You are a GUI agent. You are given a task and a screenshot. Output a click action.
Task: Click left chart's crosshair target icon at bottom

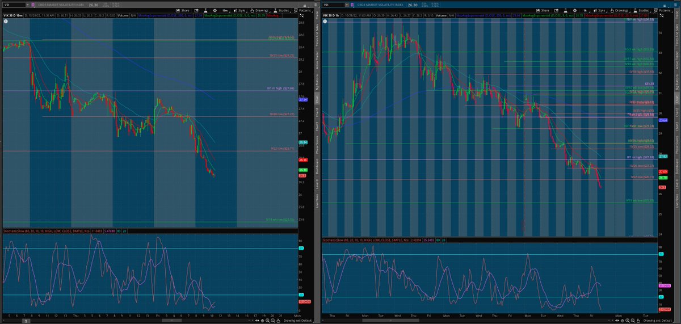tap(262, 320)
